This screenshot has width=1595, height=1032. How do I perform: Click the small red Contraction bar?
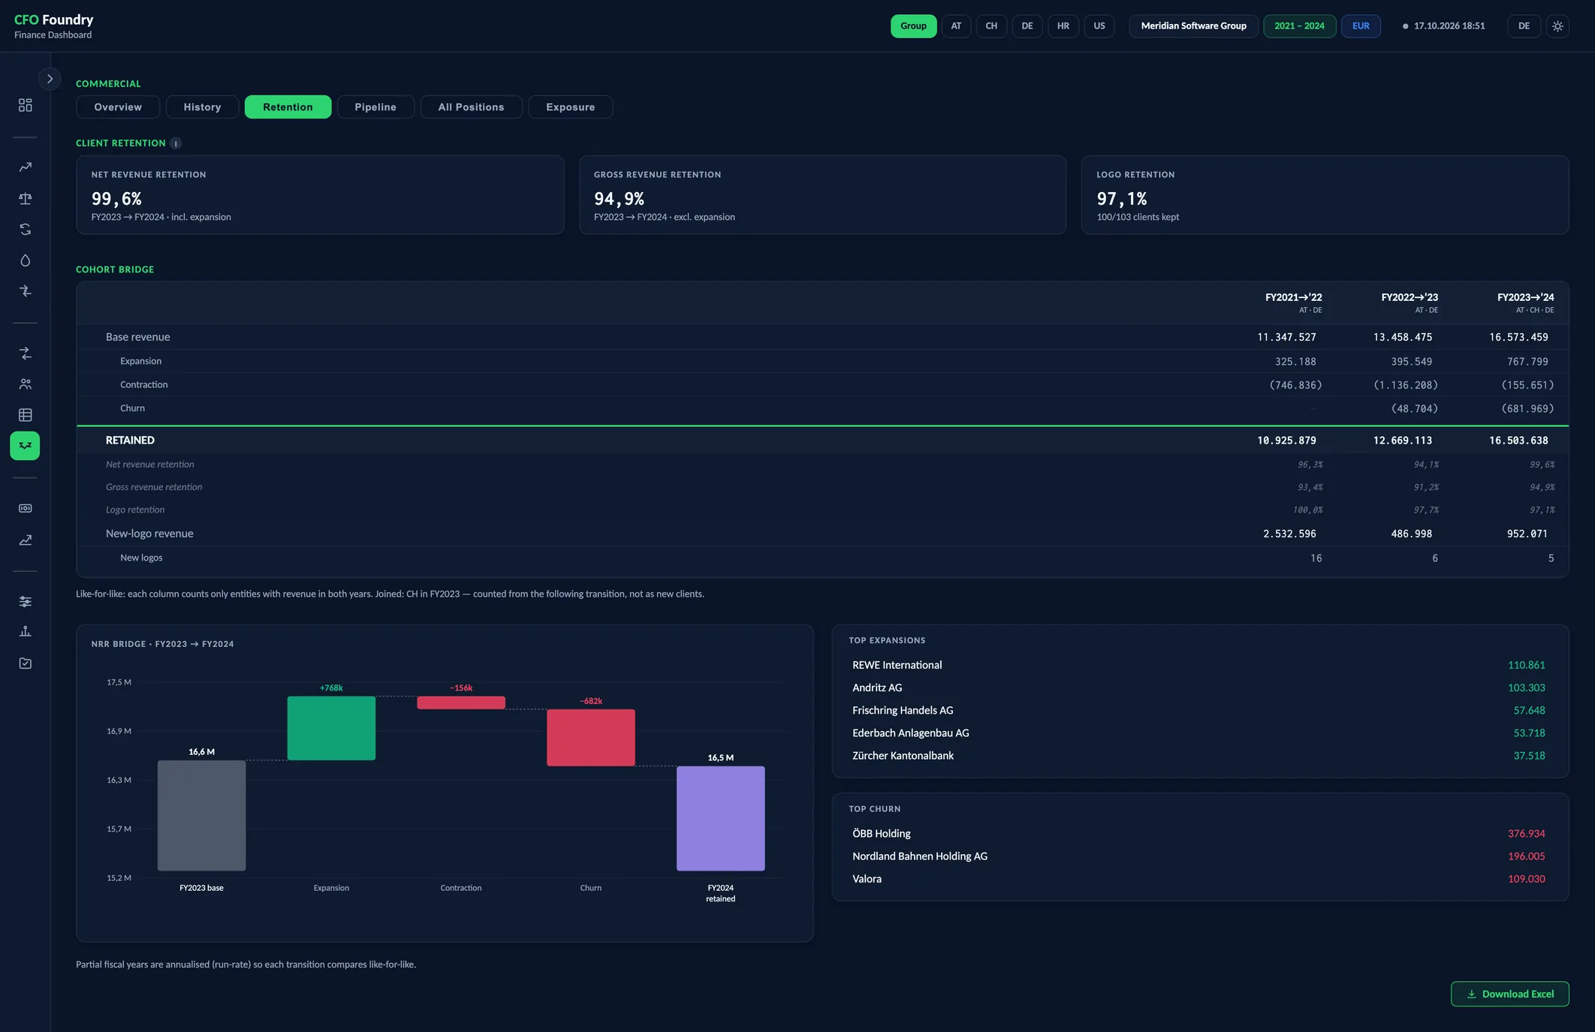pyautogui.click(x=461, y=703)
